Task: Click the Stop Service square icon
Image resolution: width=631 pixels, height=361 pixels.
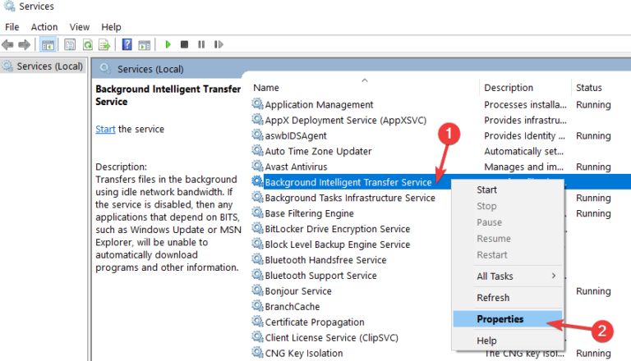Action: 185,44
